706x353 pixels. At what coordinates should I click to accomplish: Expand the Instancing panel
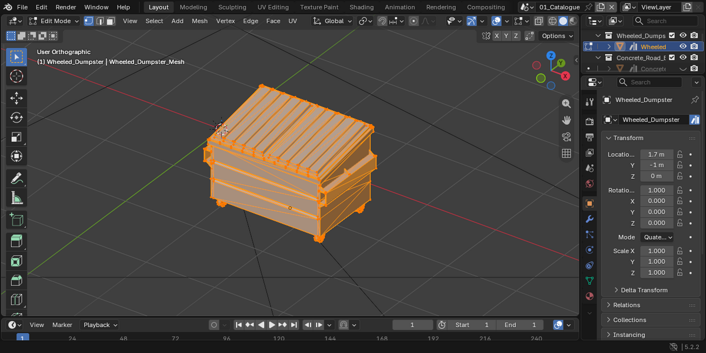click(629, 335)
